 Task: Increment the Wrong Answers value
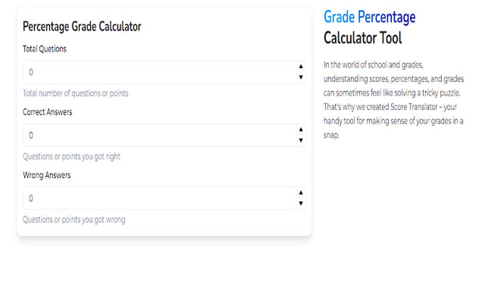click(x=301, y=193)
